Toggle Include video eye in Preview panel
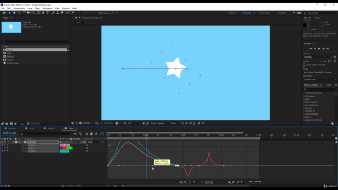Image resolution: width=338 pixels, height=190 pixels. (321, 61)
